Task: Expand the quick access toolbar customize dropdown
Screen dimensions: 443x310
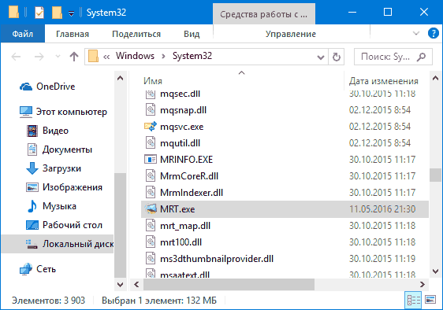Action: point(72,13)
